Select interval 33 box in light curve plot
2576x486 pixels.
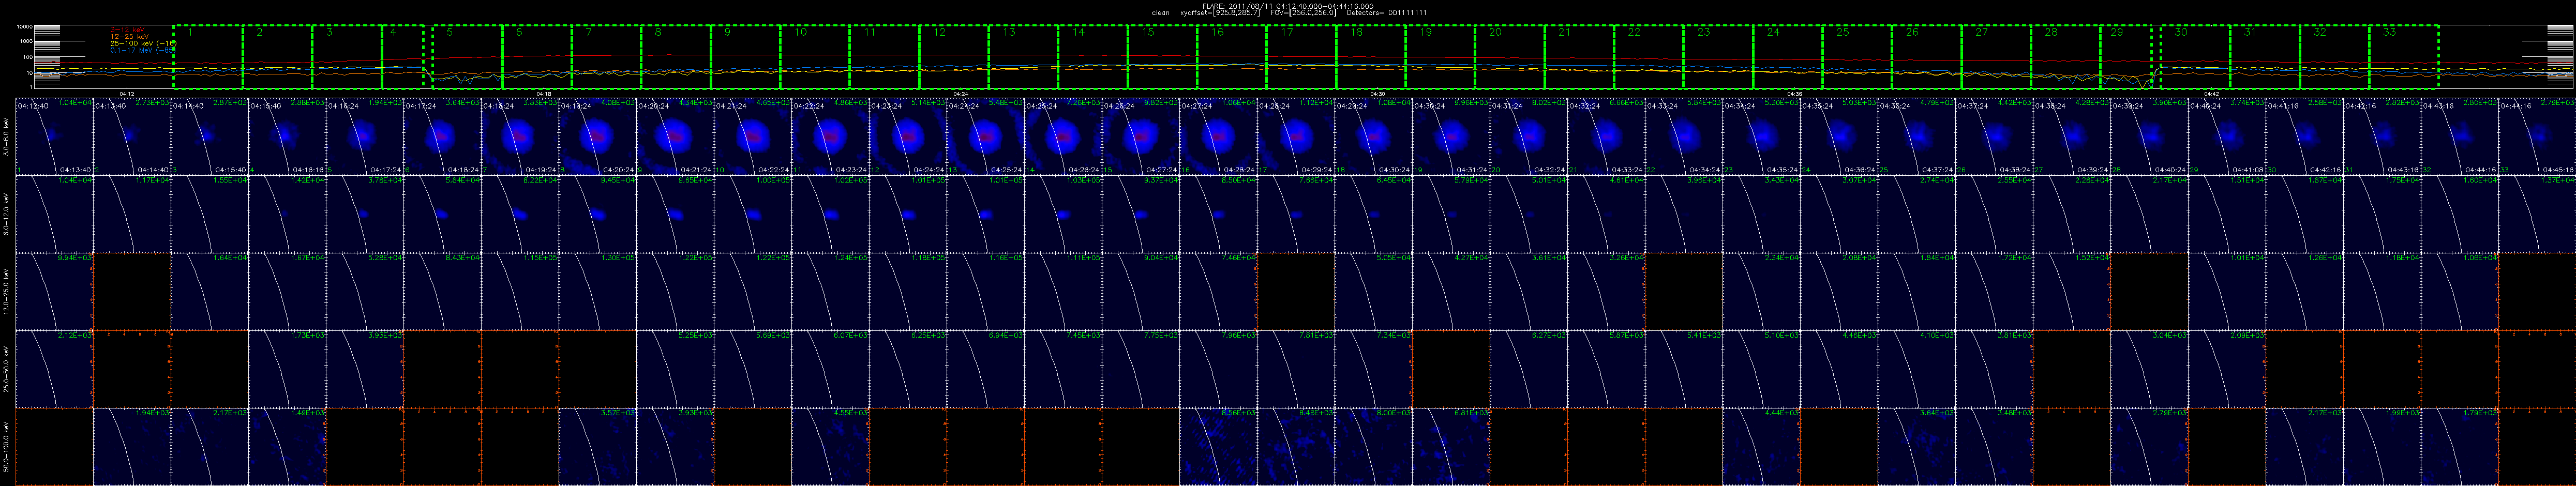tap(2405, 56)
